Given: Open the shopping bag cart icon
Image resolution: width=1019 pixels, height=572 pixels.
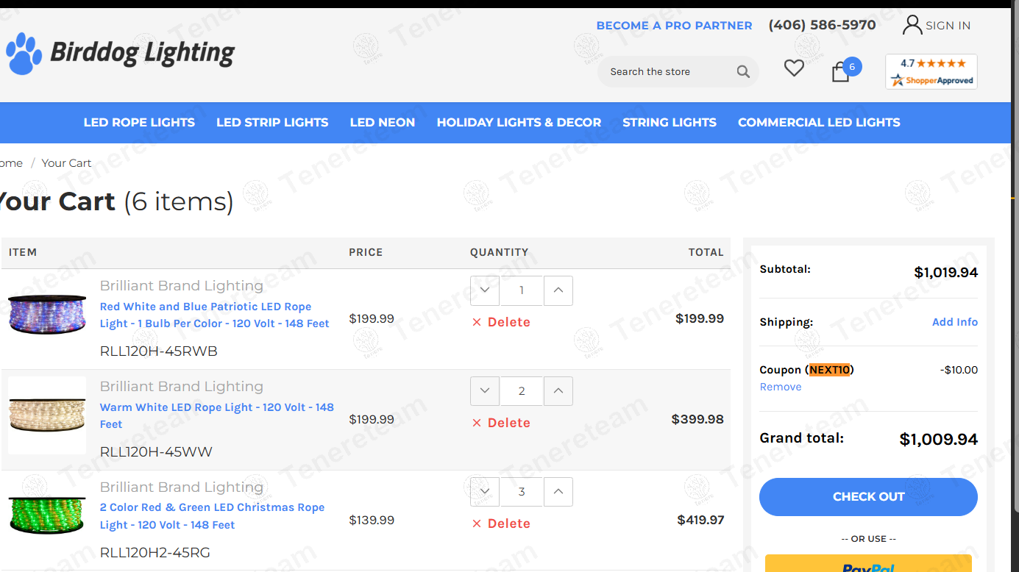Looking at the screenshot, I should click(840, 72).
